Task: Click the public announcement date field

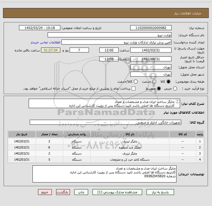Action: 40,28
